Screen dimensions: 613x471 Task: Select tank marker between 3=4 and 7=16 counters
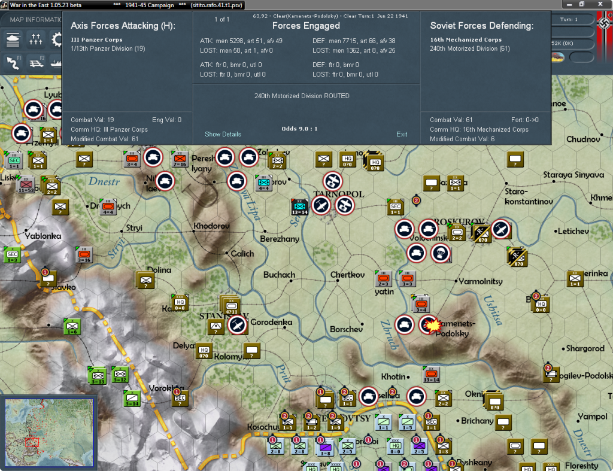click(153, 157)
